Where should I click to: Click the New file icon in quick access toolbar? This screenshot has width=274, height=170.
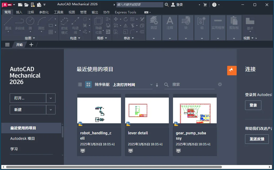pos(20,5)
